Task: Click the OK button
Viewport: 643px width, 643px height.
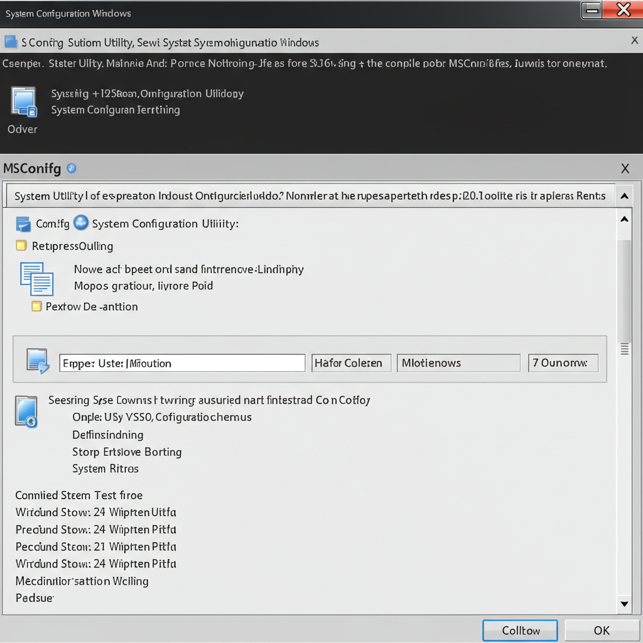Action: pos(602,630)
